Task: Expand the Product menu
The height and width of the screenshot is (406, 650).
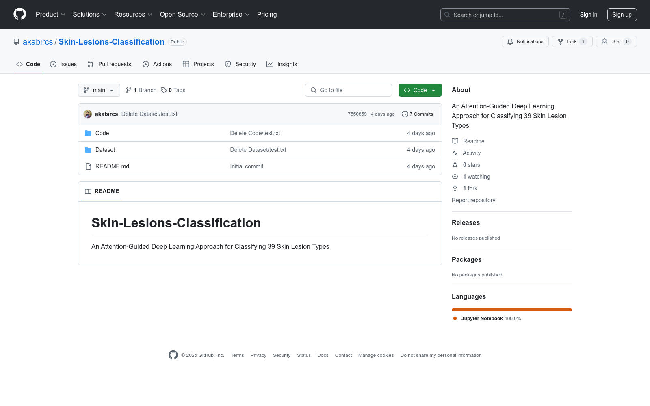Action: (50, 14)
